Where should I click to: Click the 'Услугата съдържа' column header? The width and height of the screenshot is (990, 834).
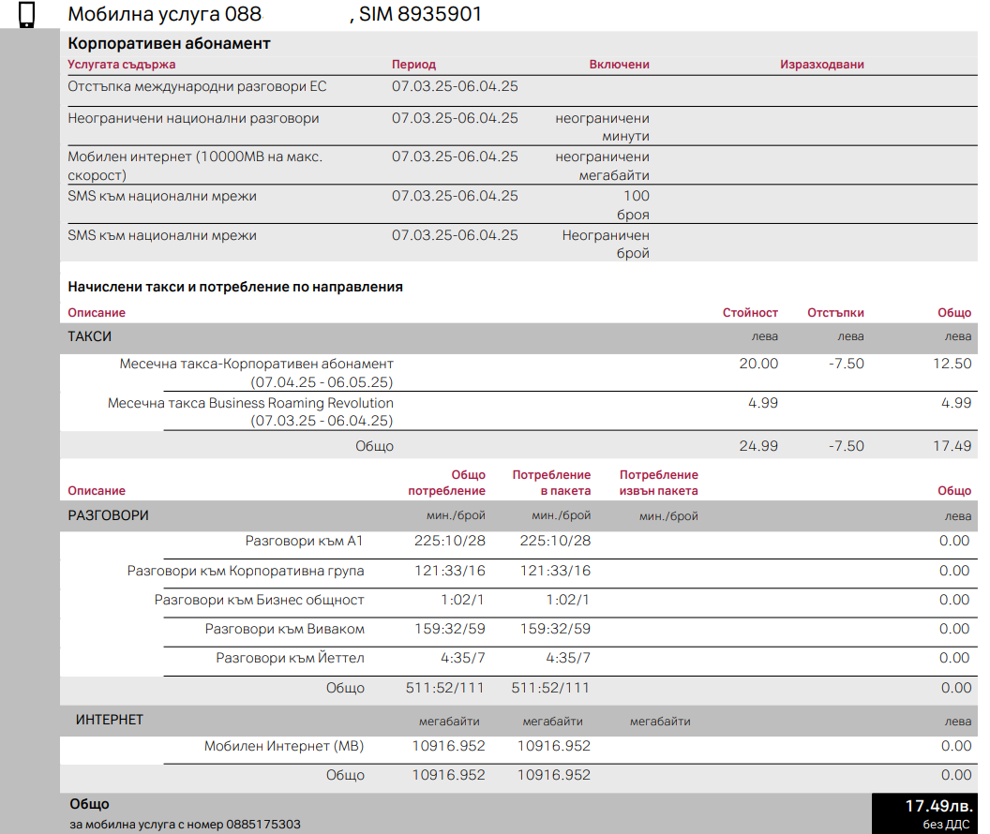click(117, 65)
